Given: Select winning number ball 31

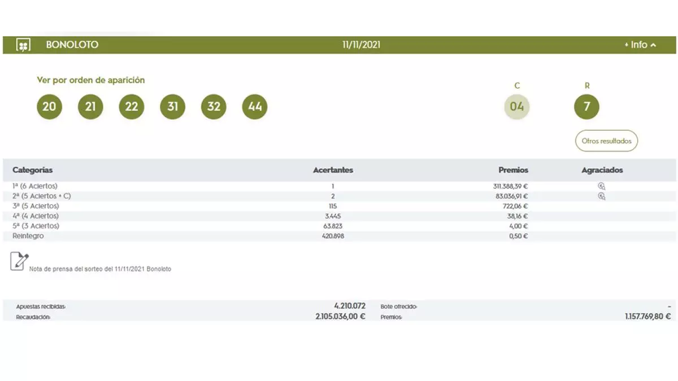Looking at the screenshot, I should (173, 107).
